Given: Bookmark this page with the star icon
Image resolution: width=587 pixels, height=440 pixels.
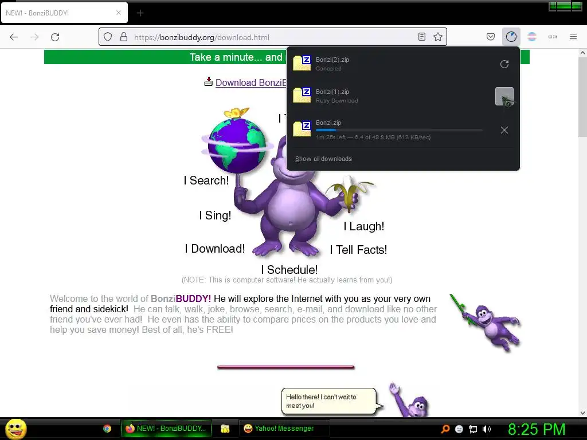Looking at the screenshot, I should 438,37.
